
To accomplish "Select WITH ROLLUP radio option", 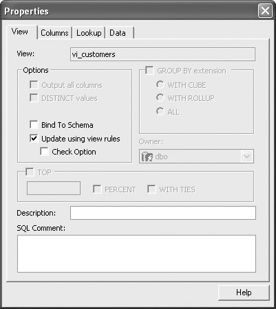I will (x=160, y=98).
